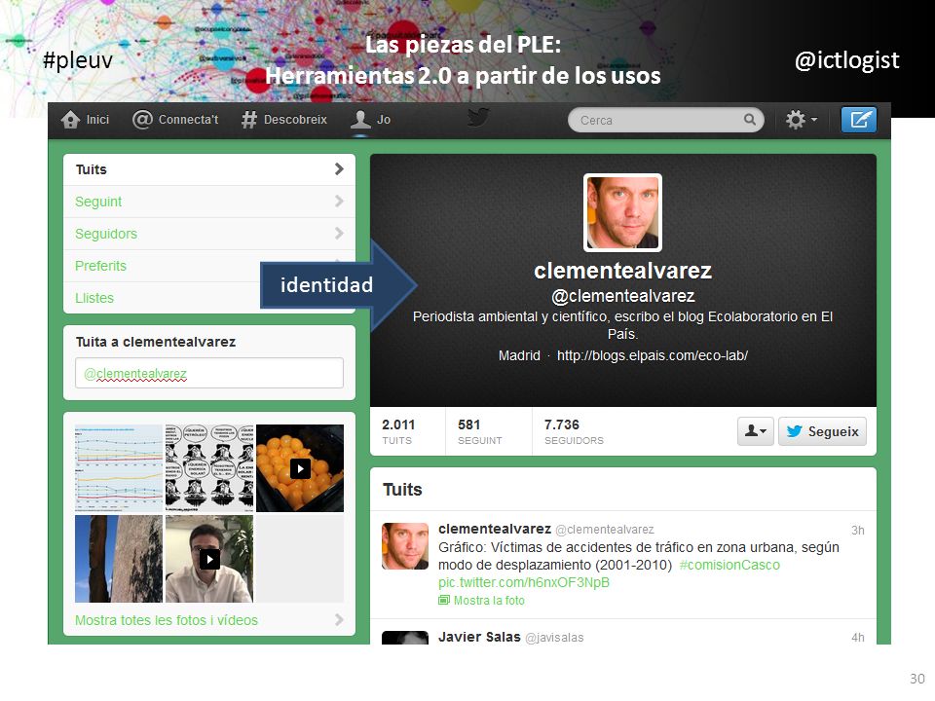Click the chevron next to Seguint
Screen dimensions: 935x701
[339, 202]
